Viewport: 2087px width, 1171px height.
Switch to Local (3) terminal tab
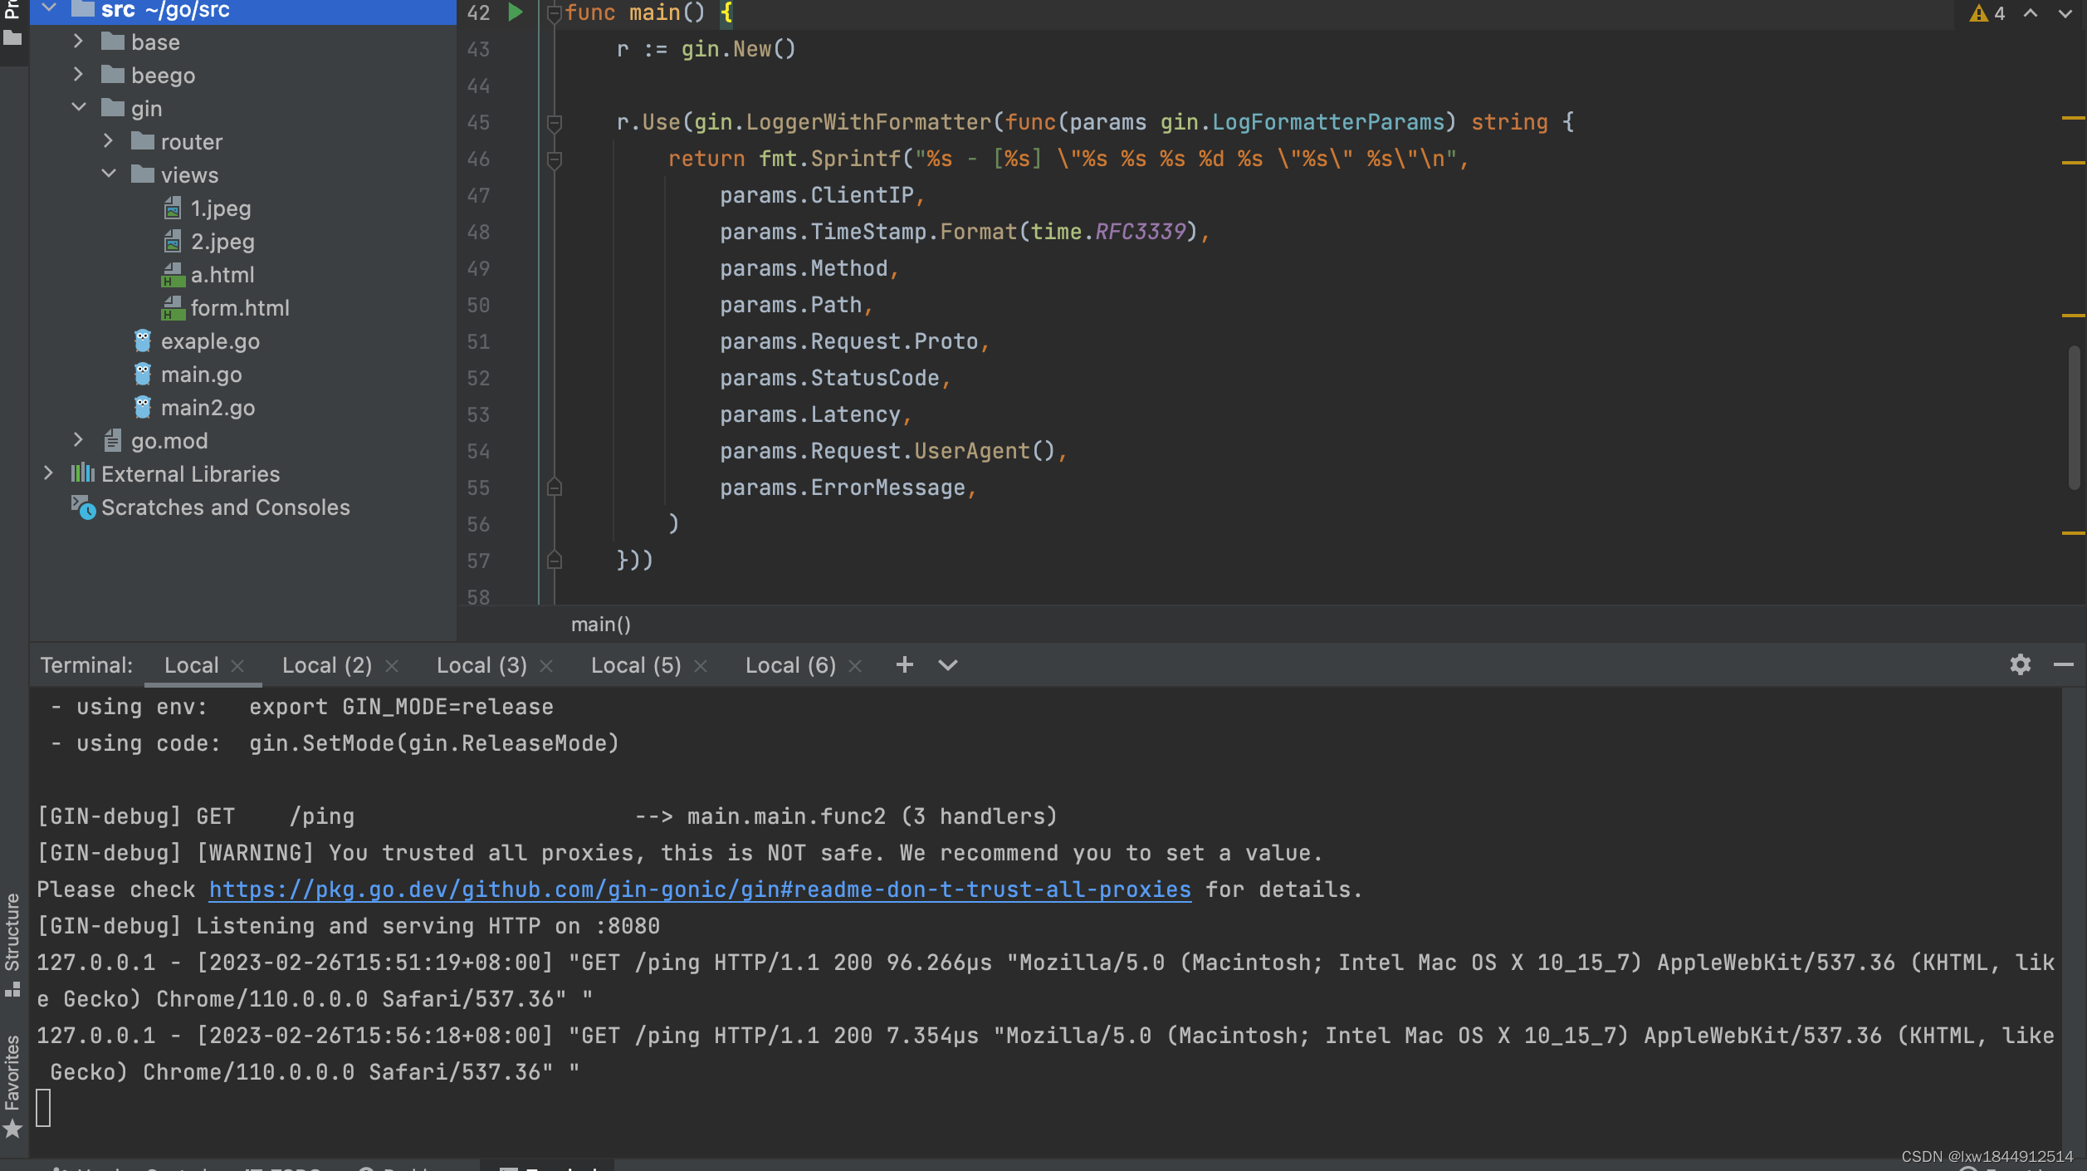(x=481, y=665)
